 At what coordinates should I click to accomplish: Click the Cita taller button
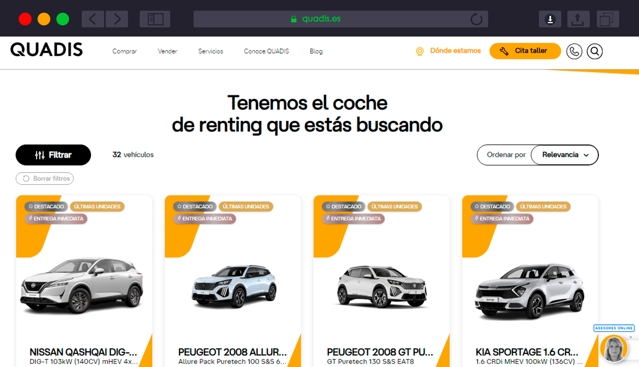525,51
